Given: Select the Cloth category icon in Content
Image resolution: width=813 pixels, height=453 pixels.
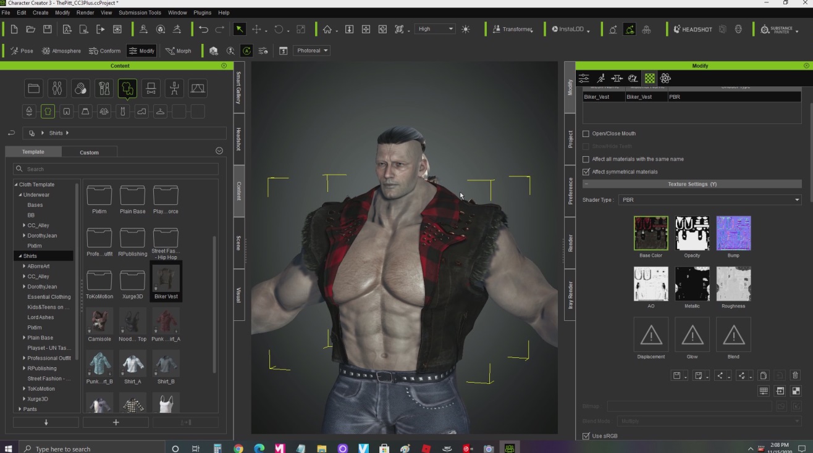Looking at the screenshot, I should coord(127,88).
